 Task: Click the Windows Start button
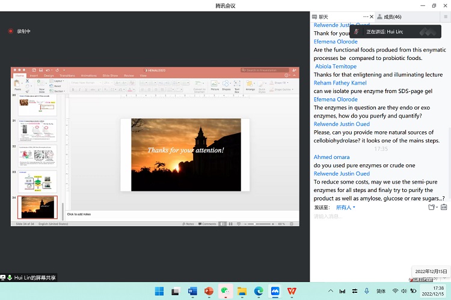[x=159, y=291]
